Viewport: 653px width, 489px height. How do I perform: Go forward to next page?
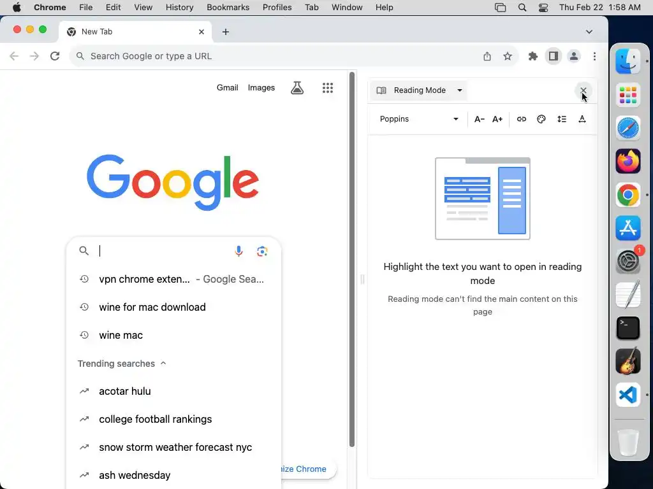[x=34, y=56]
